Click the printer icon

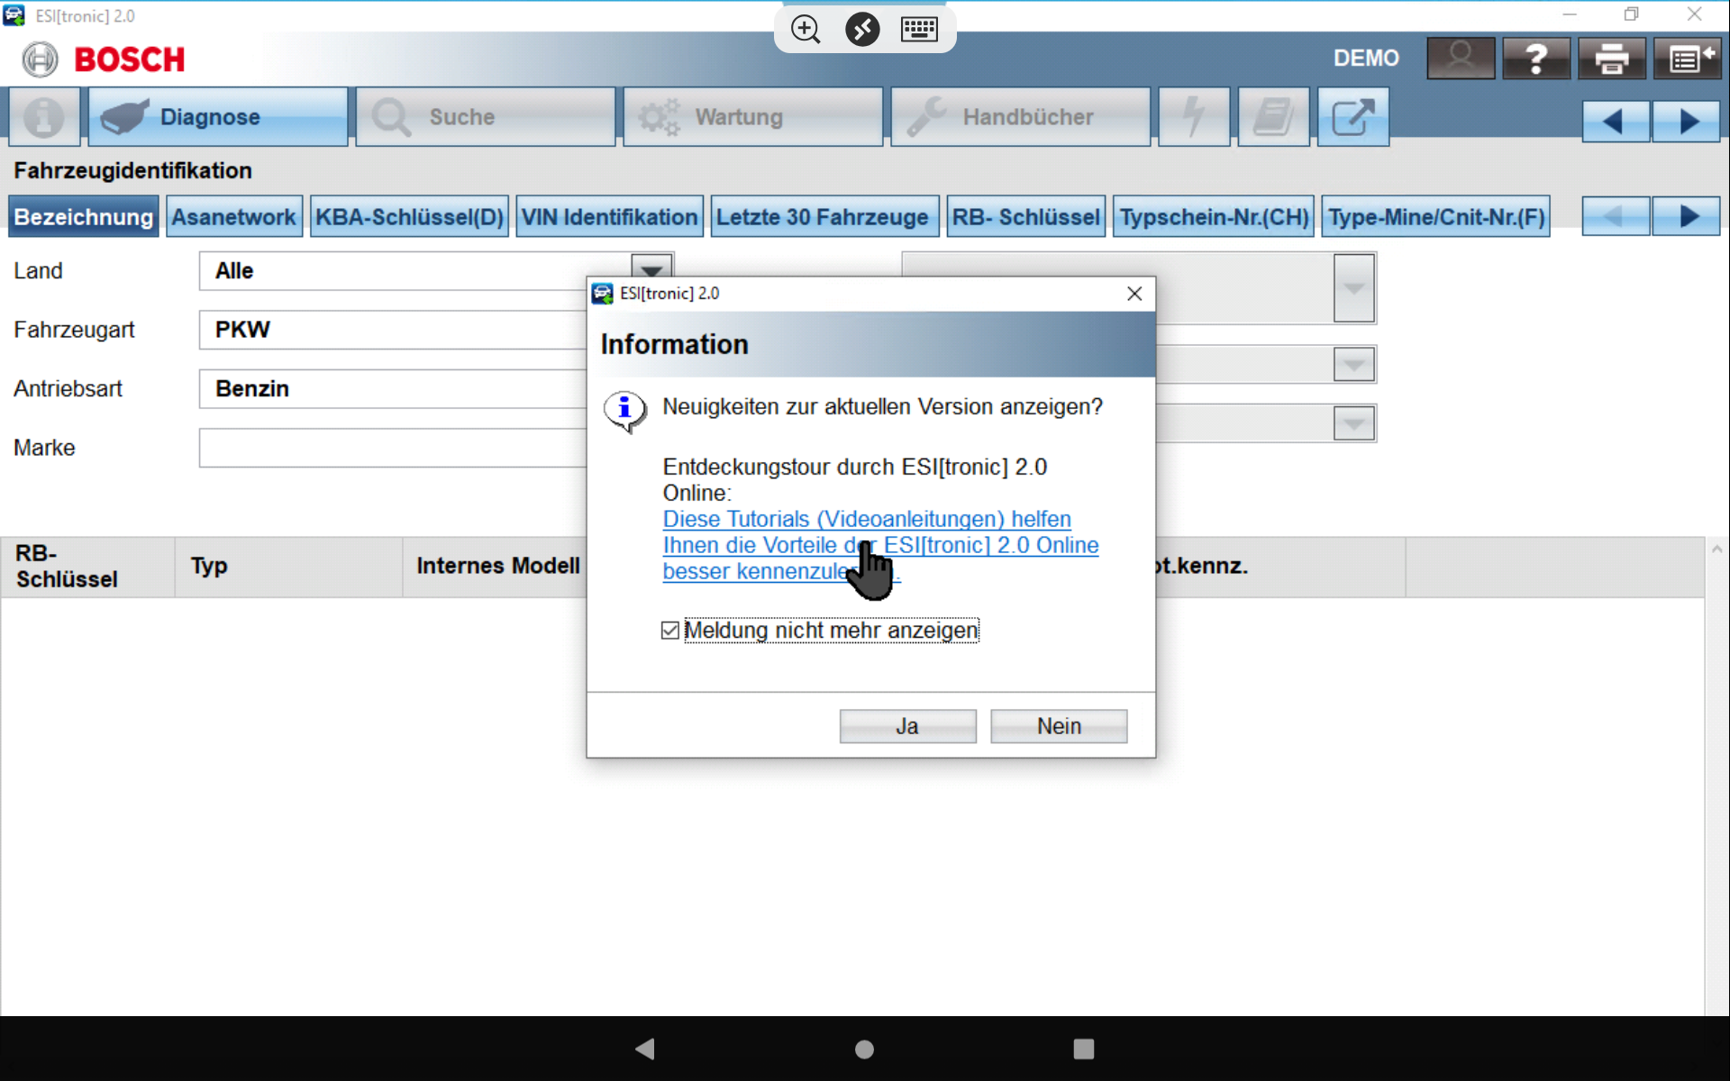[1612, 59]
